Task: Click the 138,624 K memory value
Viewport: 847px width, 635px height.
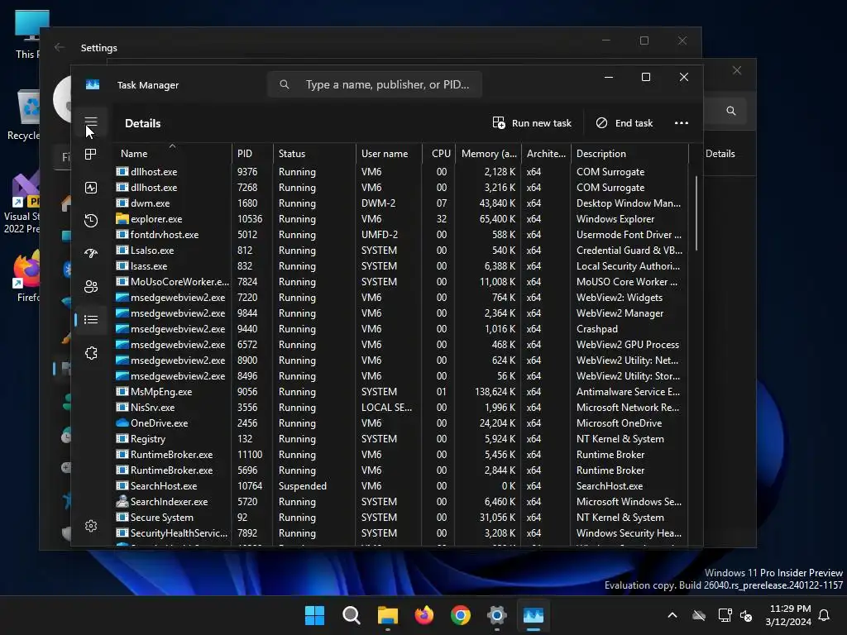Action: (495, 391)
